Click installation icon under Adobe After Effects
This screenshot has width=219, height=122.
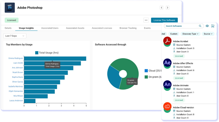coord(174,70)
